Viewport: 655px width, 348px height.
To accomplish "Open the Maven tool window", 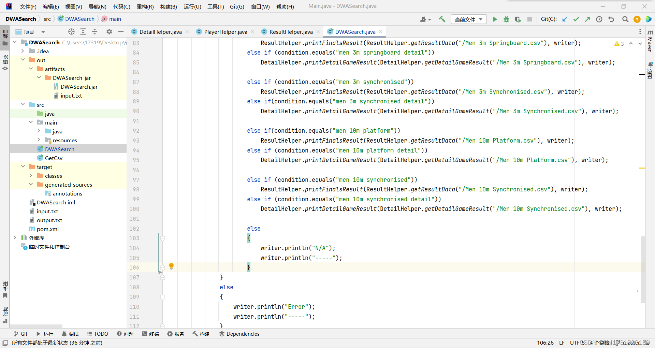I will point(650,42).
